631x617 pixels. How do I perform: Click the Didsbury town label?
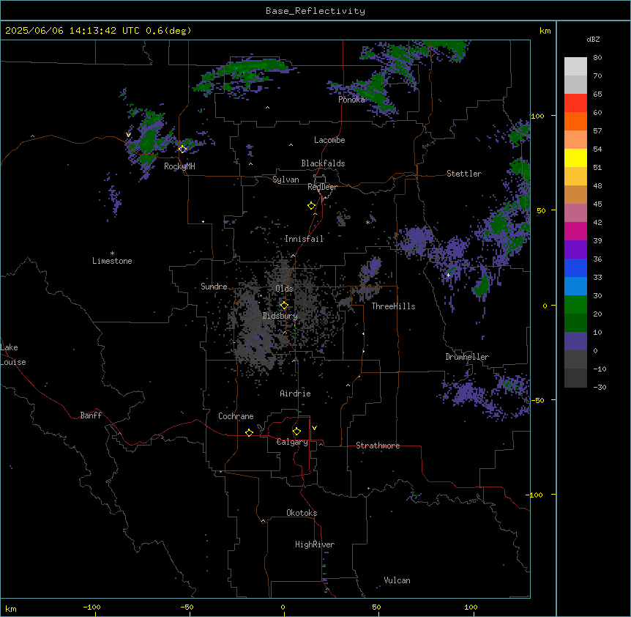[x=280, y=316]
